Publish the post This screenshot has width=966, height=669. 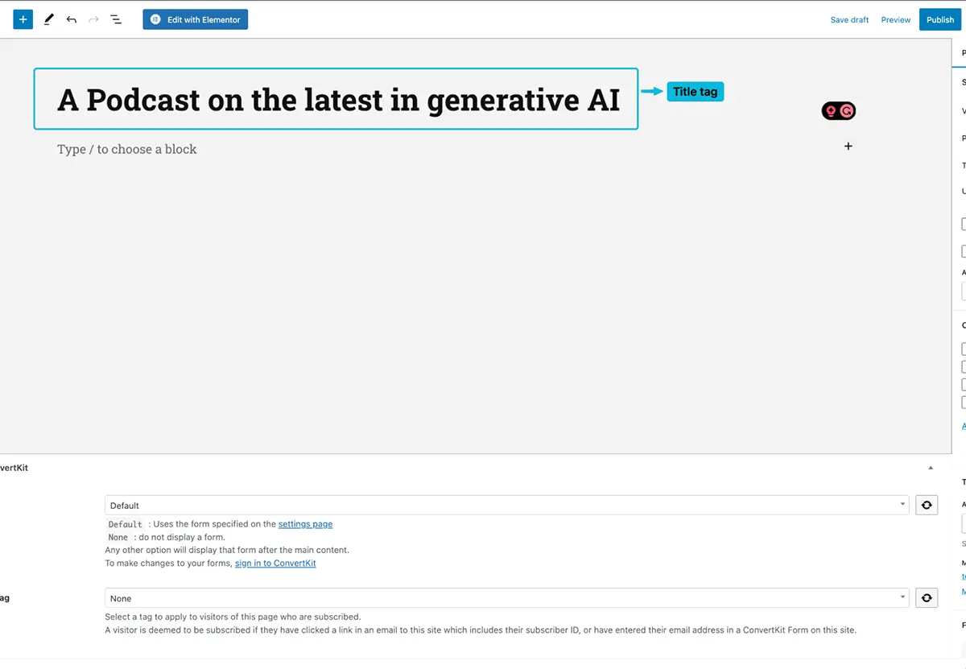939,19
